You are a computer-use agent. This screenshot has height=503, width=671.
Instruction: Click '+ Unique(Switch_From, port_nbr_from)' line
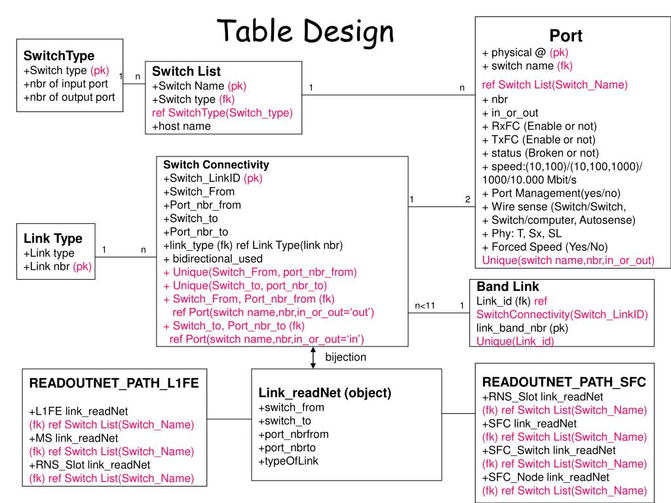[x=260, y=272]
